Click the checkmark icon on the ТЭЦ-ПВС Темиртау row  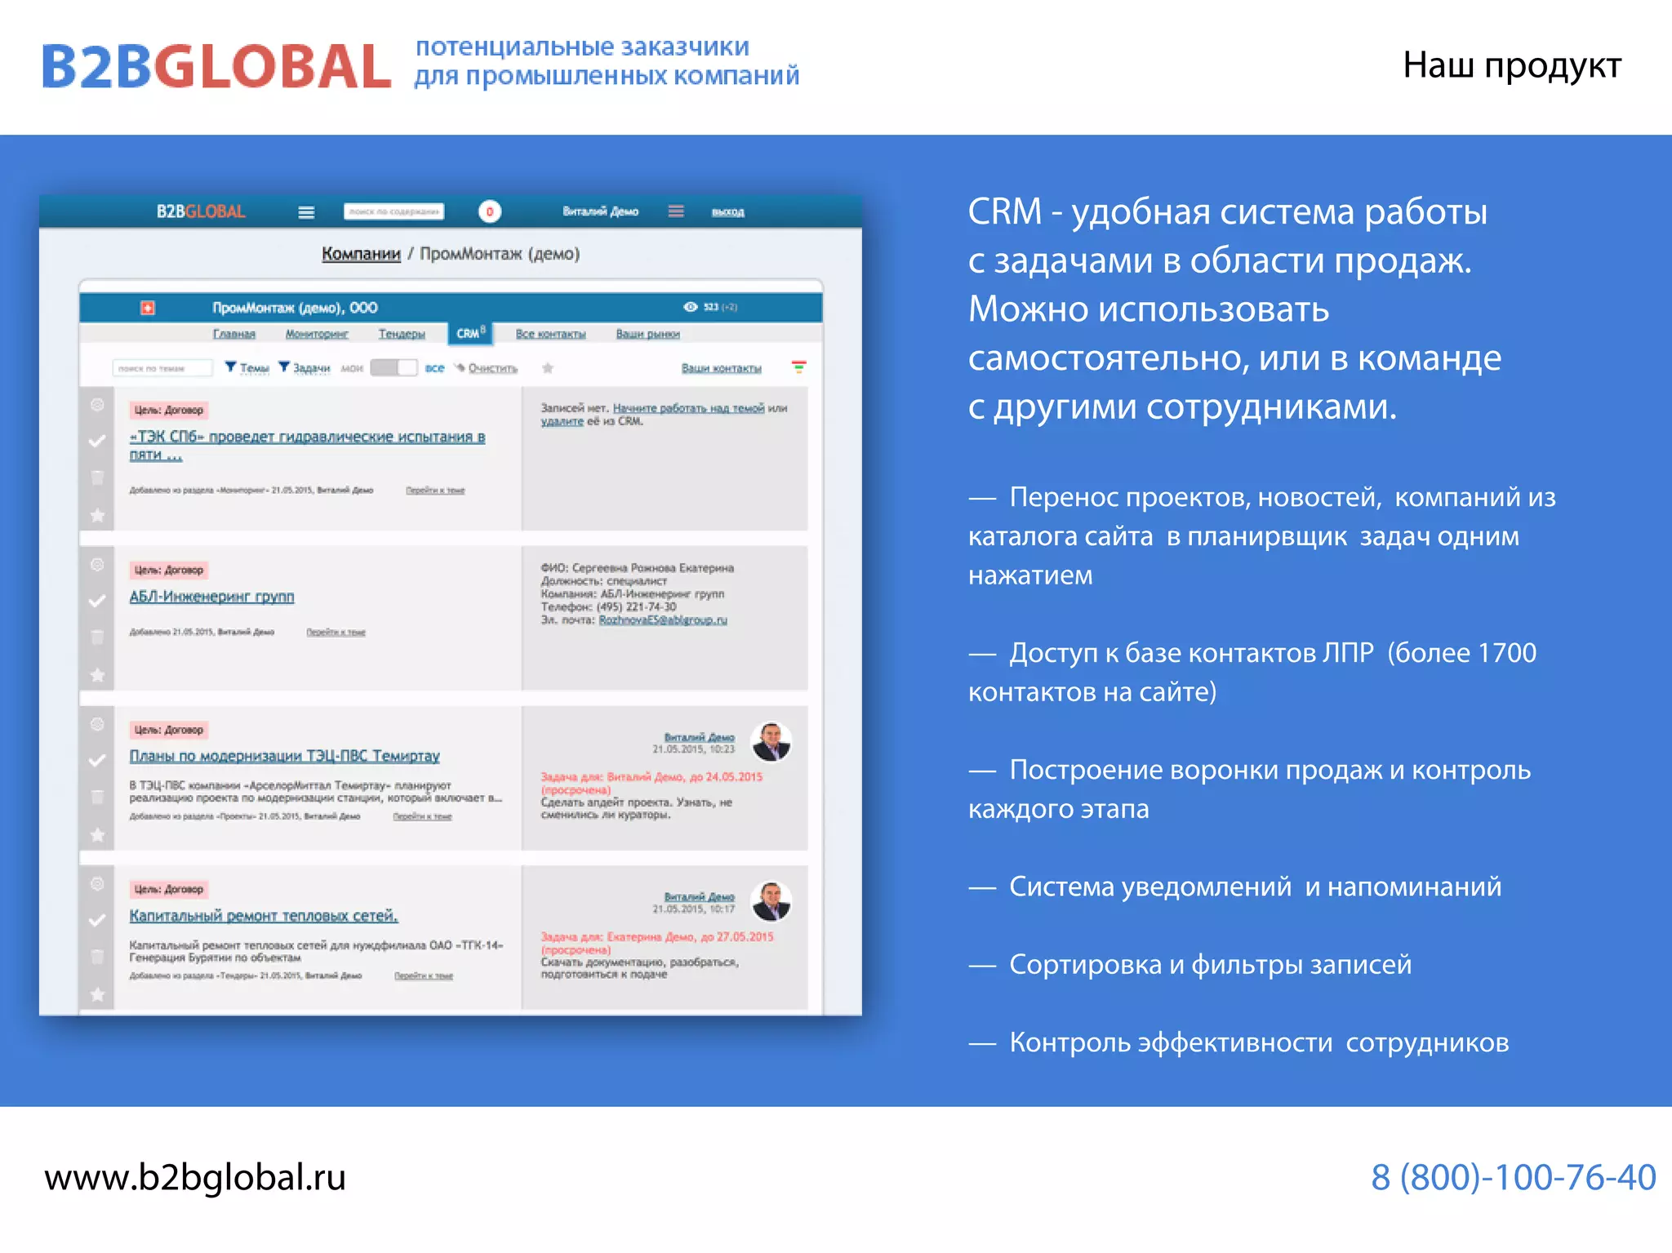(x=97, y=761)
